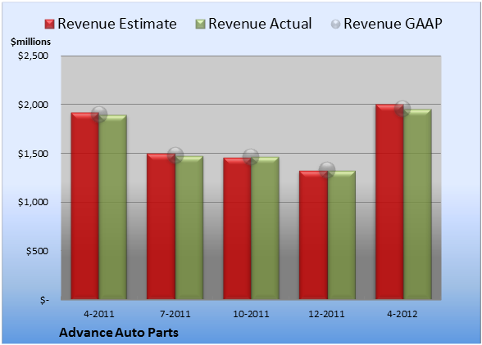The width and height of the screenshot is (482, 345).
Task: Select the red estimate bar for 4-2012
Action: click(x=389, y=202)
